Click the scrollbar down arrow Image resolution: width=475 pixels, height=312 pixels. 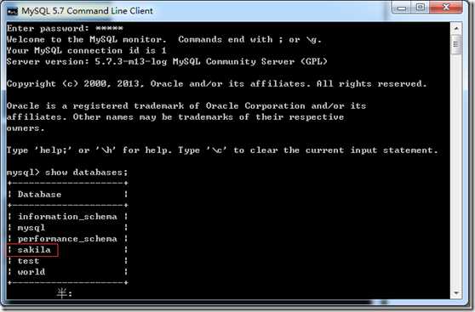click(456, 293)
